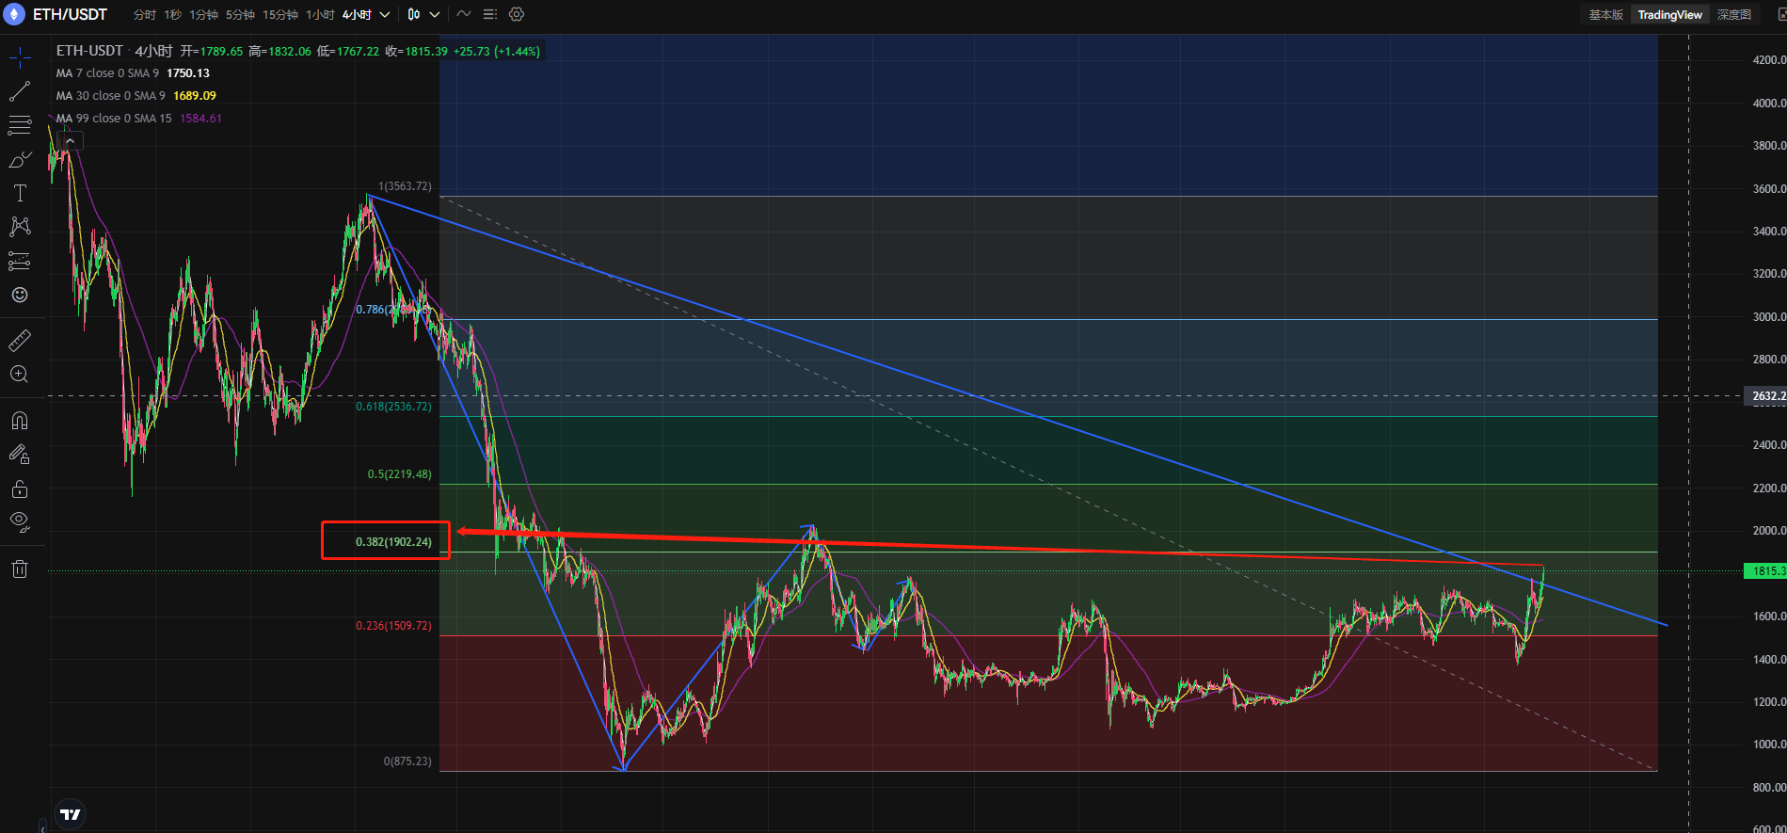Switch to the 基本版 tab
Image resolution: width=1787 pixels, height=833 pixels.
coord(1605,14)
